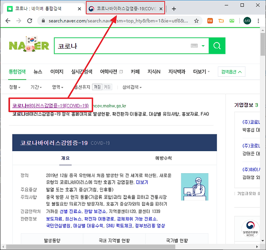The height and width of the screenshot is (250, 266).
Task: Open the 스타 profile avatar
Action: point(247,21)
